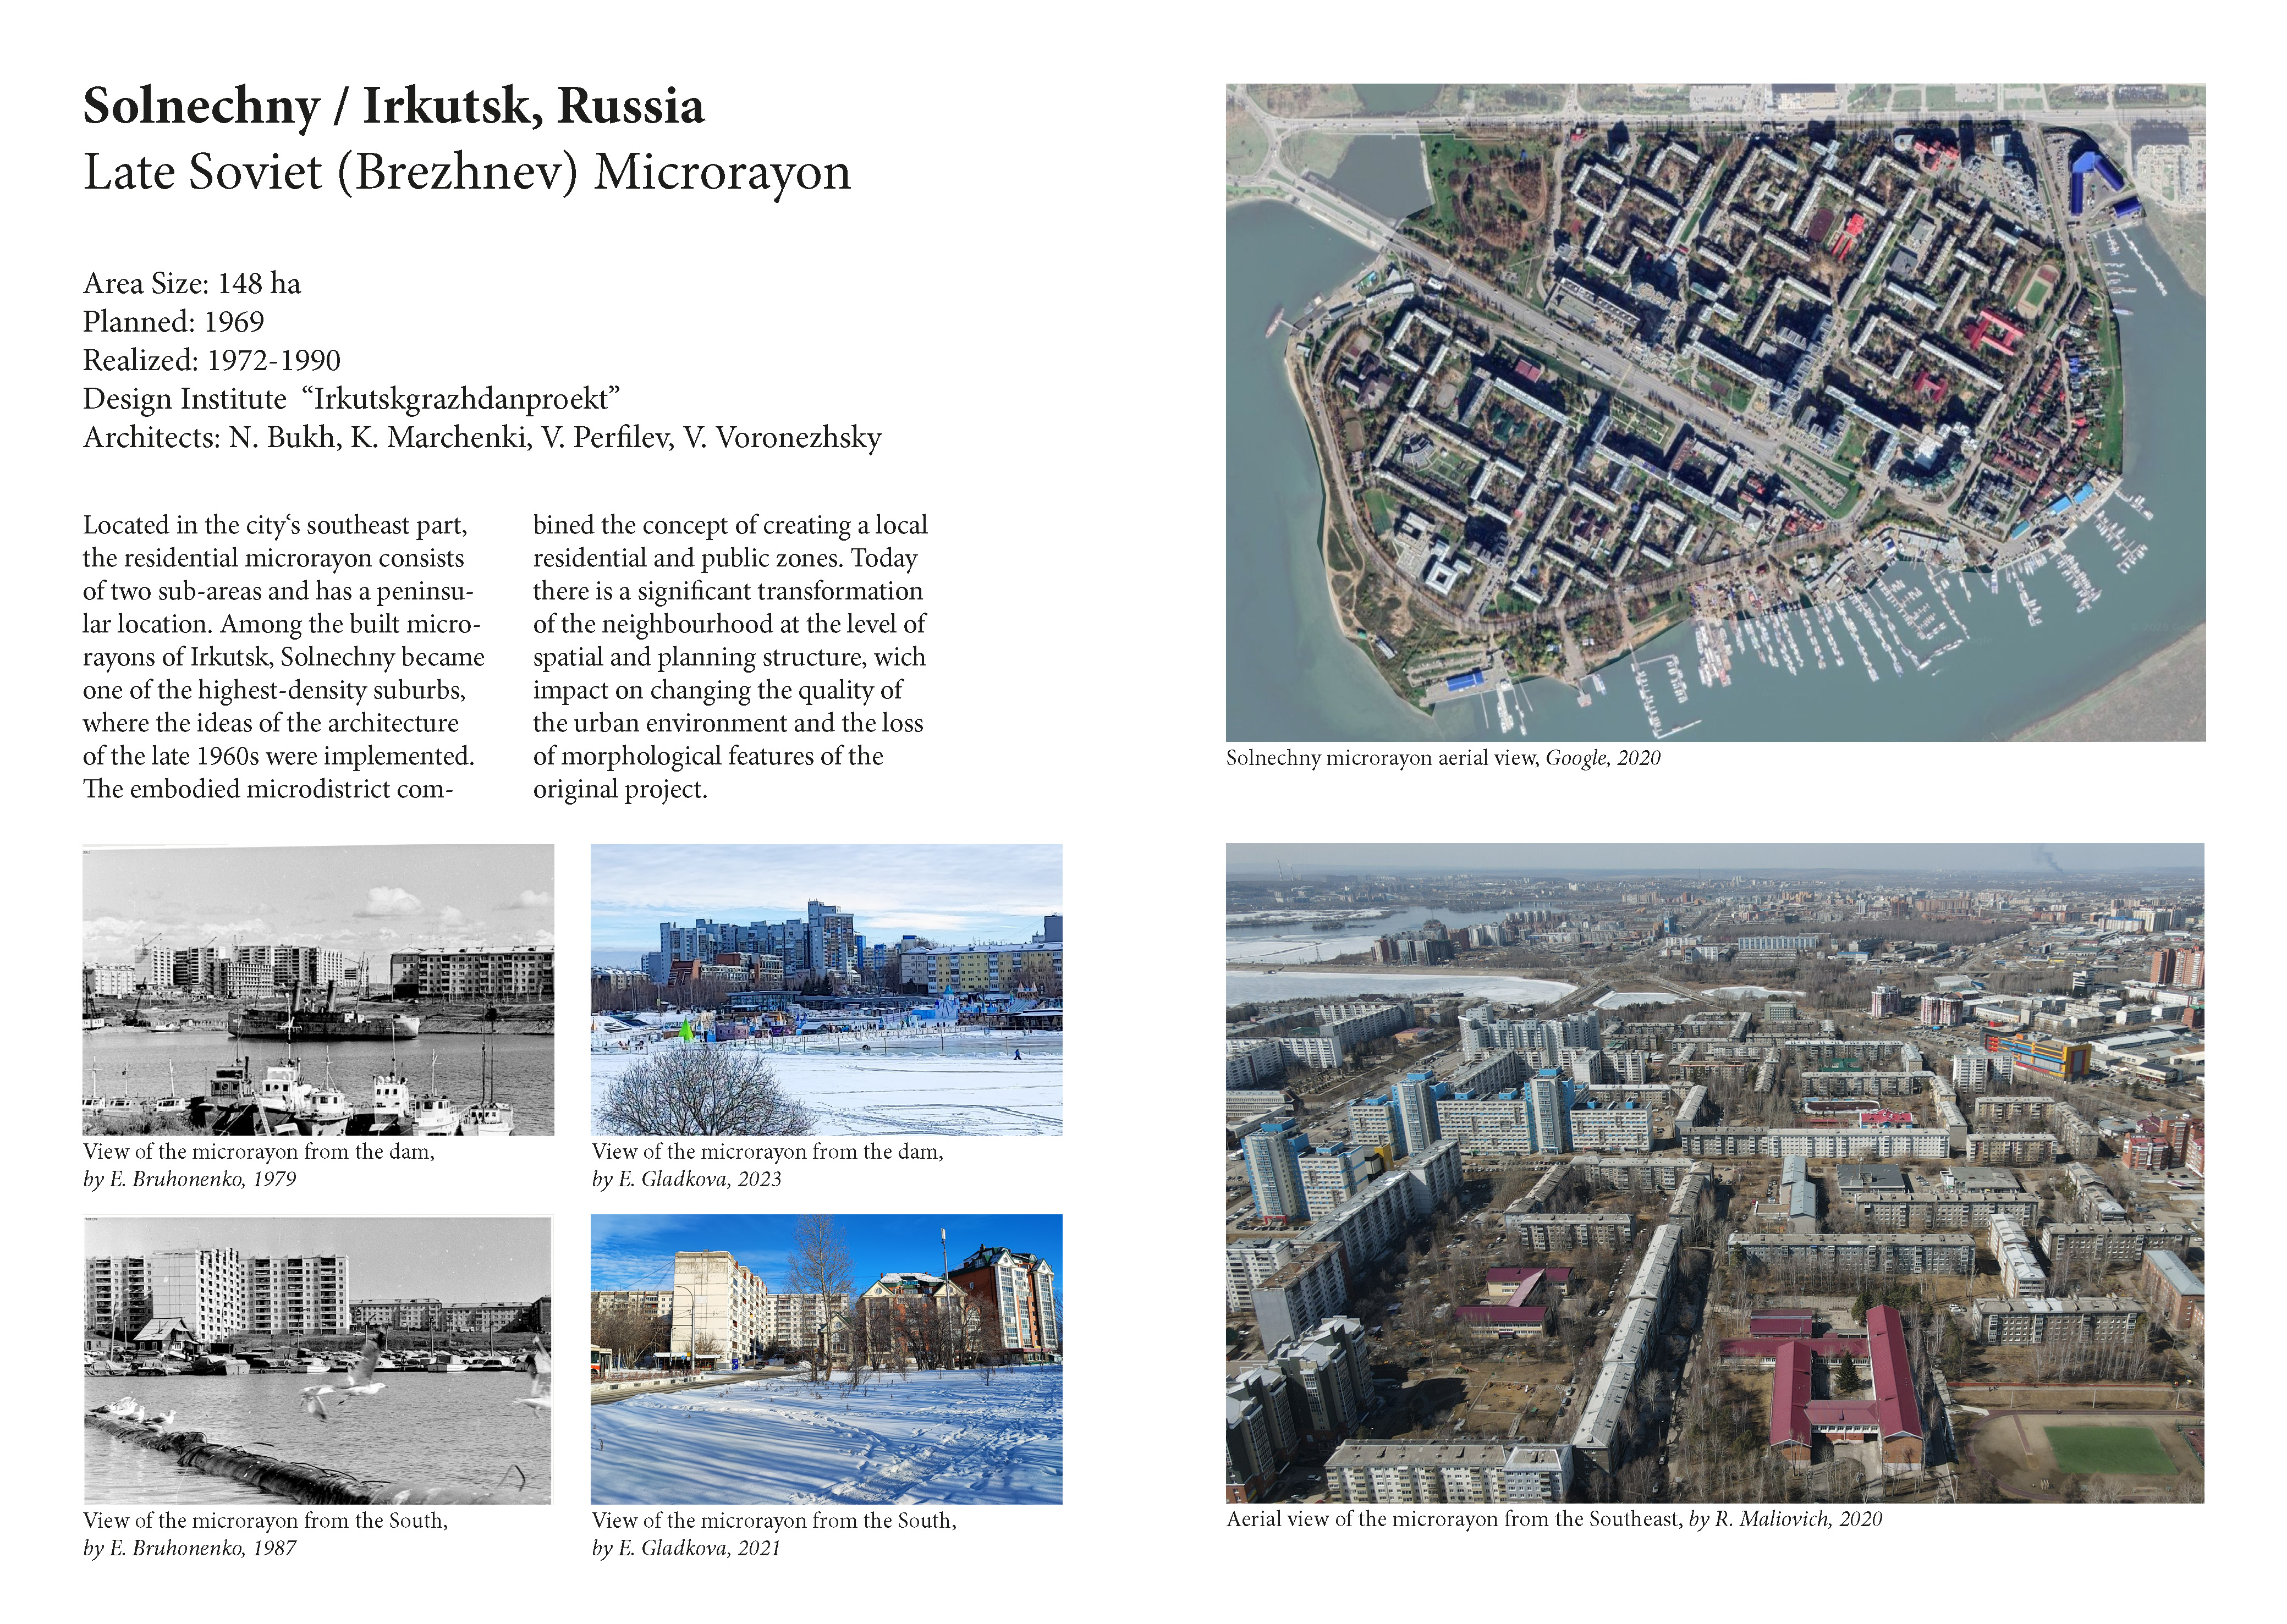
Task: Click the subtitle "Late Soviet (Brezhnev) Microrayon"
Action: click(467, 172)
